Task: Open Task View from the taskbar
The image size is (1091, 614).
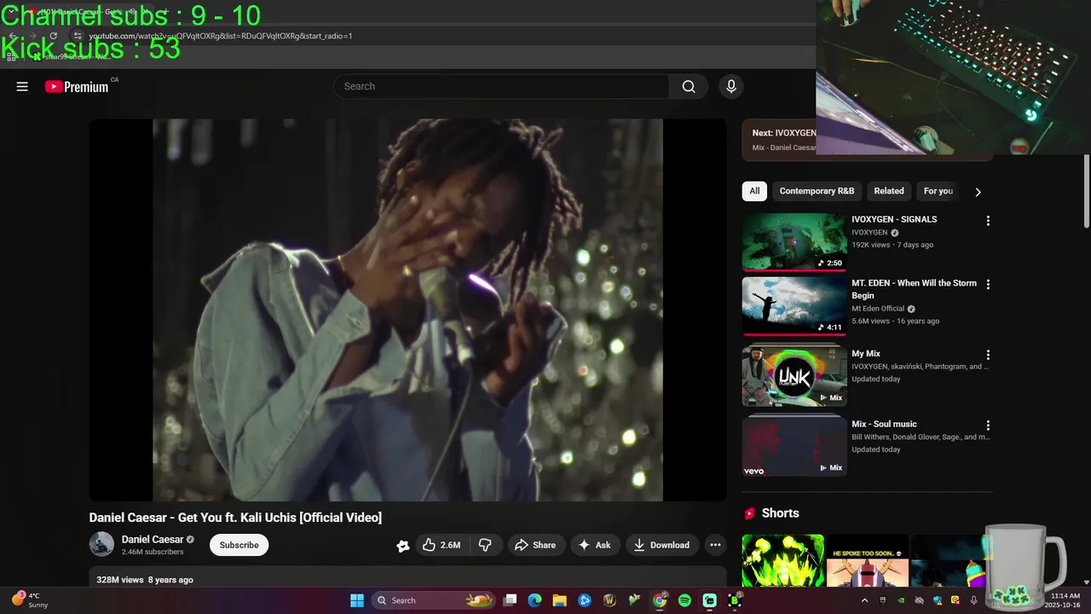Action: click(510, 600)
